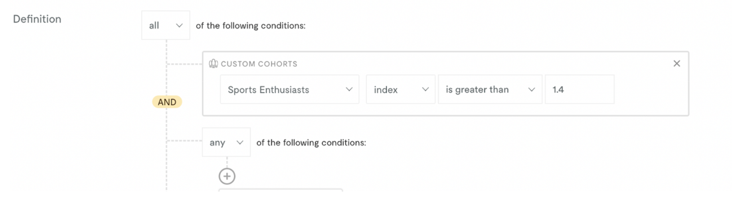The width and height of the screenshot is (732, 199).
Task: Add a condition with the plus icon
Action: 227,176
